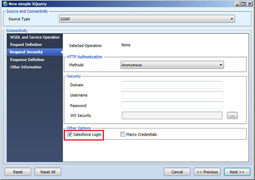Tick the Macro Credentials checkbox

pos(123,134)
